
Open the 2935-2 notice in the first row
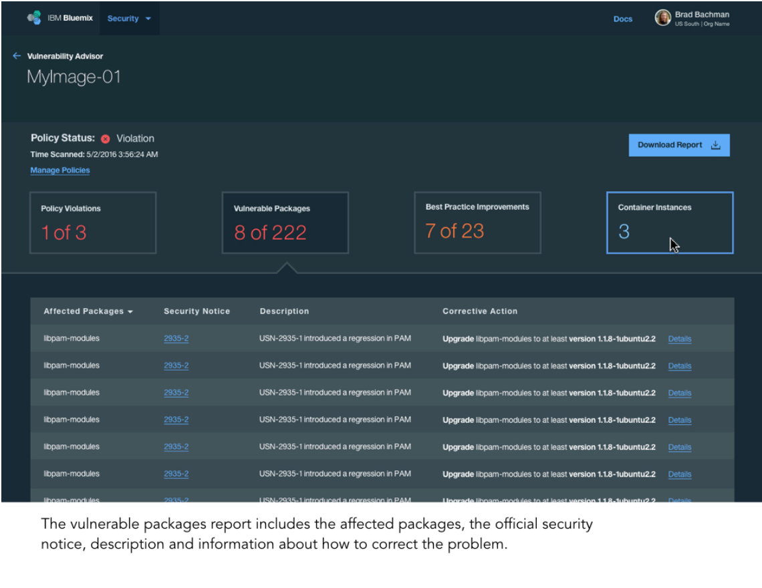(176, 338)
